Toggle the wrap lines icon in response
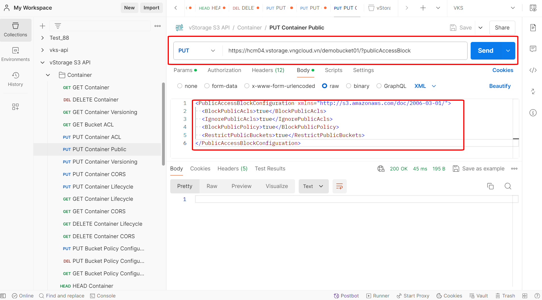542x300 pixels. point(339,186)
